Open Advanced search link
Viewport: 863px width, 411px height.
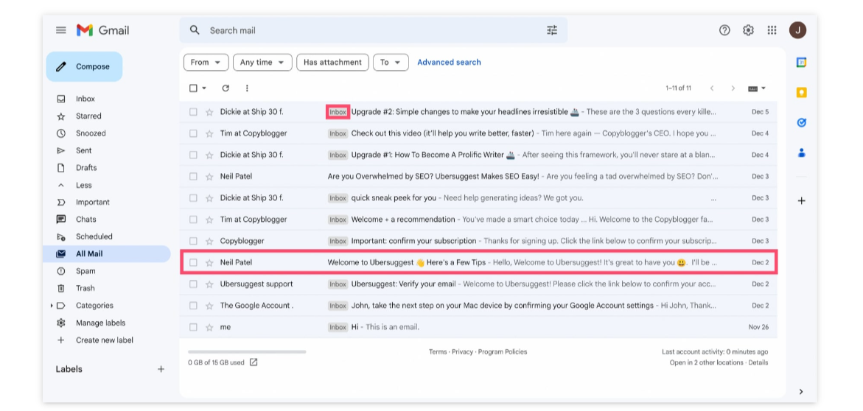pyautogui.click(x=449, y=62)
